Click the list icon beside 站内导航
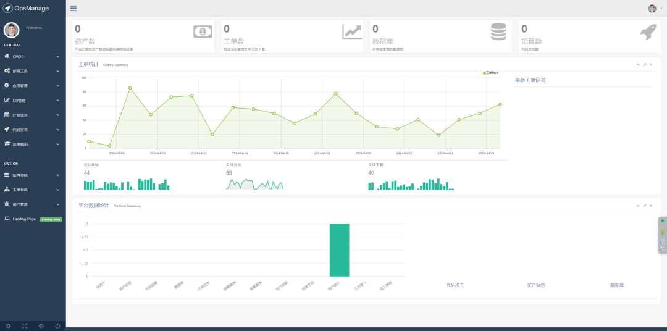The height and width of the screenshot is (331, 667). pos(7,174)
